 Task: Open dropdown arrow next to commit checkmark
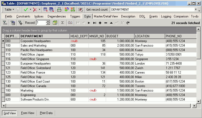pyautogui.click(x=30, y=10)
